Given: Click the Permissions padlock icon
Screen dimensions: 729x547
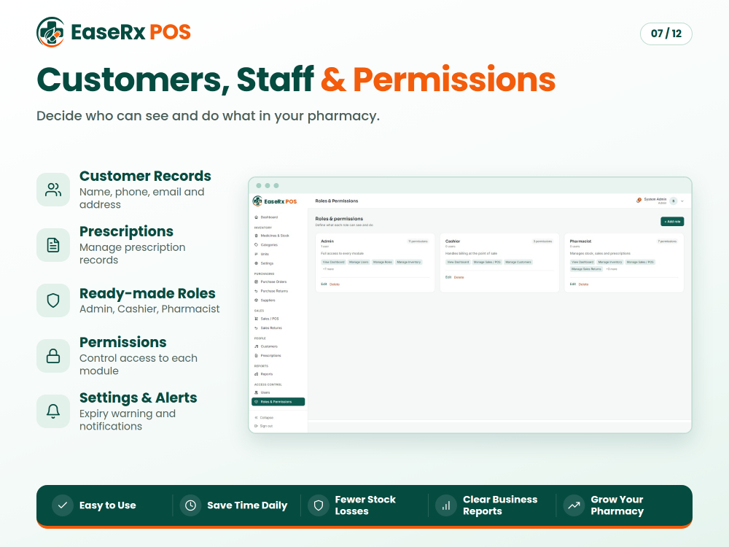Looking at the screenshot, I should point(53,356).
